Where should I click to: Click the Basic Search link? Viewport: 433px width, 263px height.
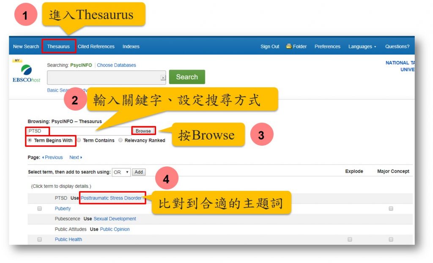click(58, 90)
